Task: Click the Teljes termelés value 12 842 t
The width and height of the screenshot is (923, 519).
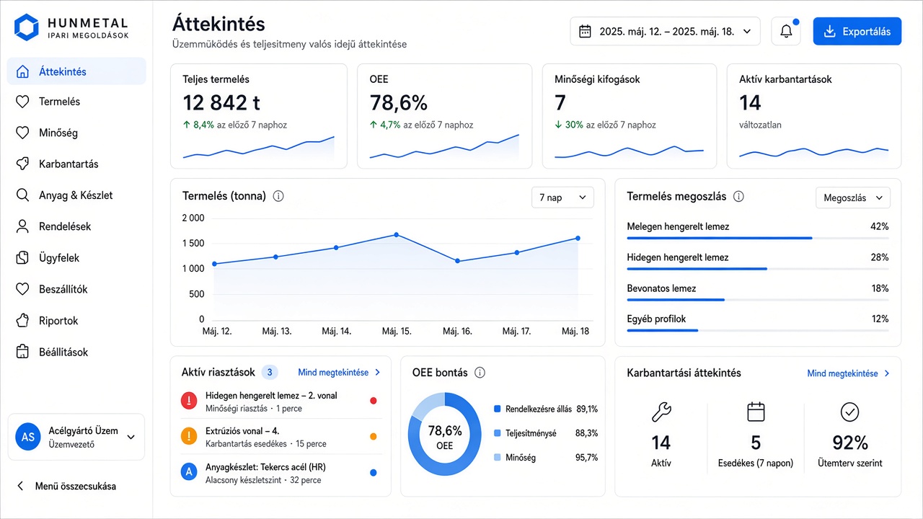Action: tap(221, 102)
